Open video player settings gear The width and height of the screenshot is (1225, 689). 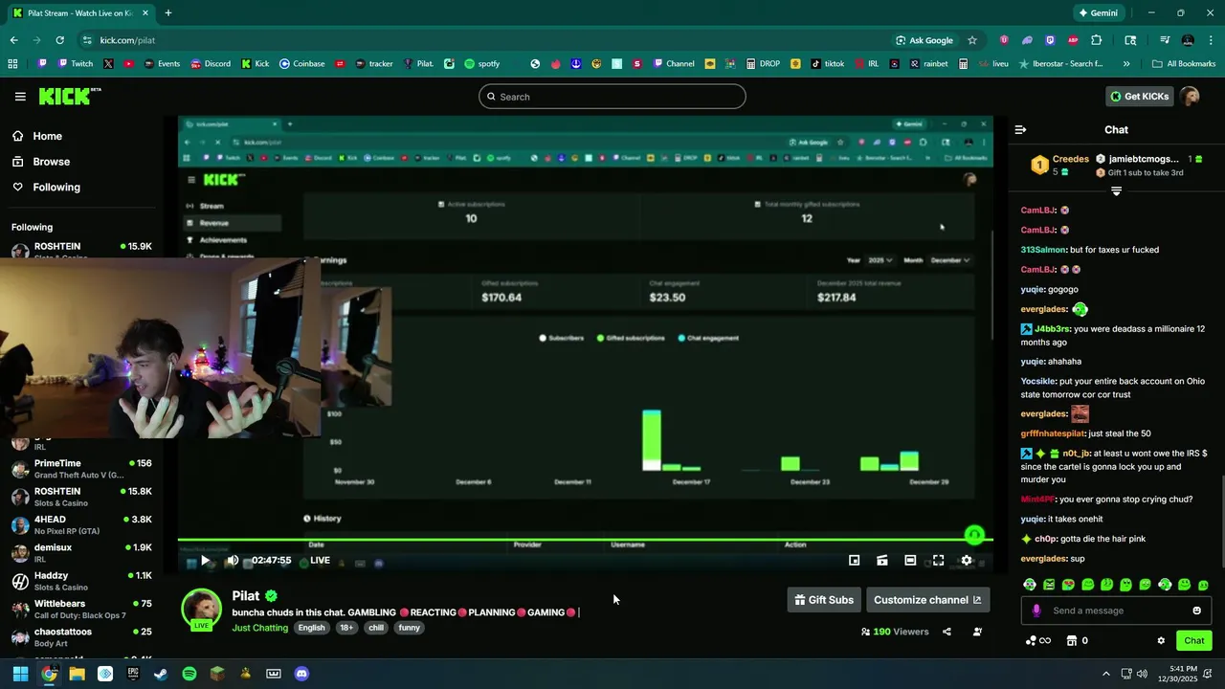967,561
